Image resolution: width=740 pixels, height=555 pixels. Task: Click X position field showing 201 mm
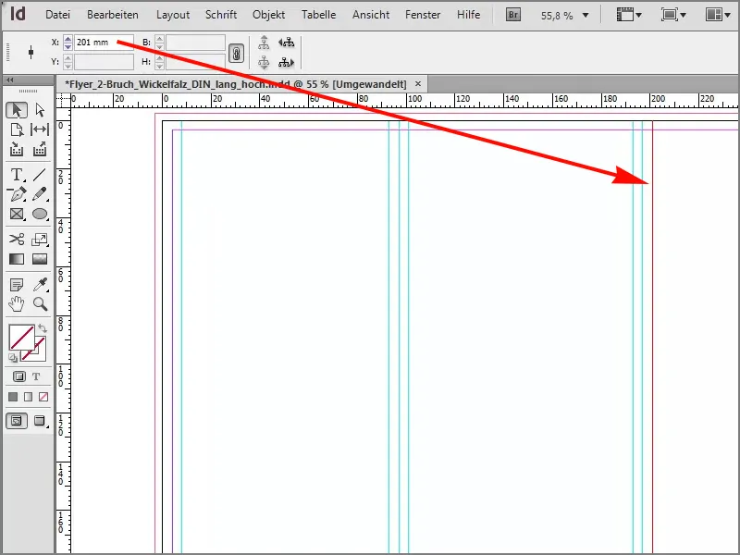click(x=104, y=43)
